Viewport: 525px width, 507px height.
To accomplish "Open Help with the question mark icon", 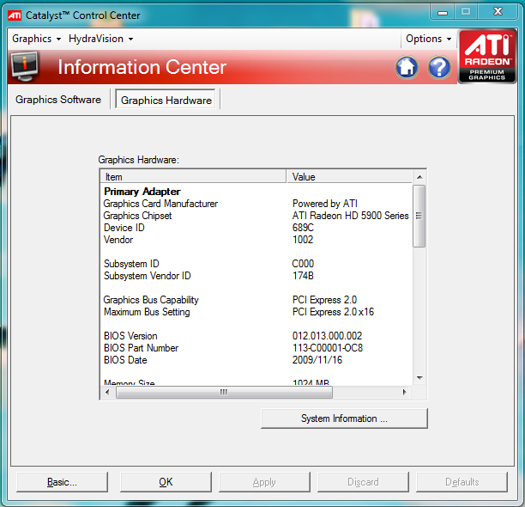I will (439, 67).
